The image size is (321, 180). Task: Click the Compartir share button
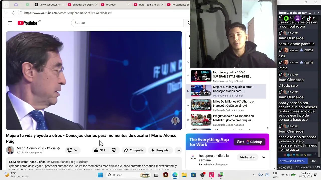coord(134,150)
